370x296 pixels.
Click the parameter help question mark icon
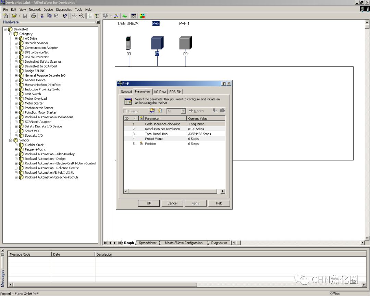(x=160, y=111)
